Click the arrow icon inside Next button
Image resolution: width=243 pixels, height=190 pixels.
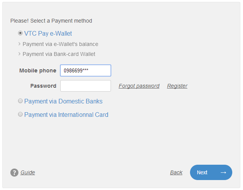coord(223,172)
